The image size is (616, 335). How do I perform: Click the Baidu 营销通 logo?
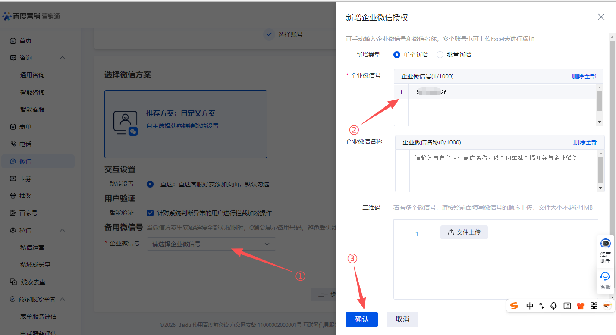pyautogui.click(x=31, y=16)
